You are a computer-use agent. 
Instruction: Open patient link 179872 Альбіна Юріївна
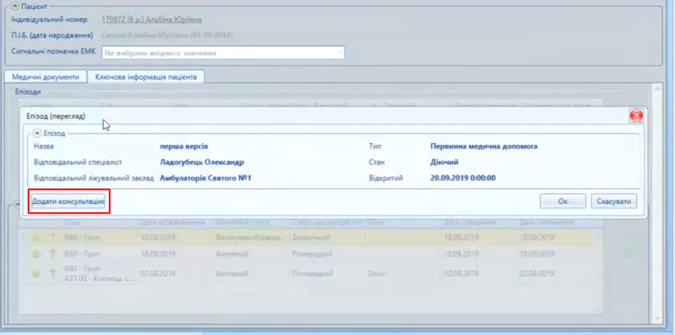(151, 19)
